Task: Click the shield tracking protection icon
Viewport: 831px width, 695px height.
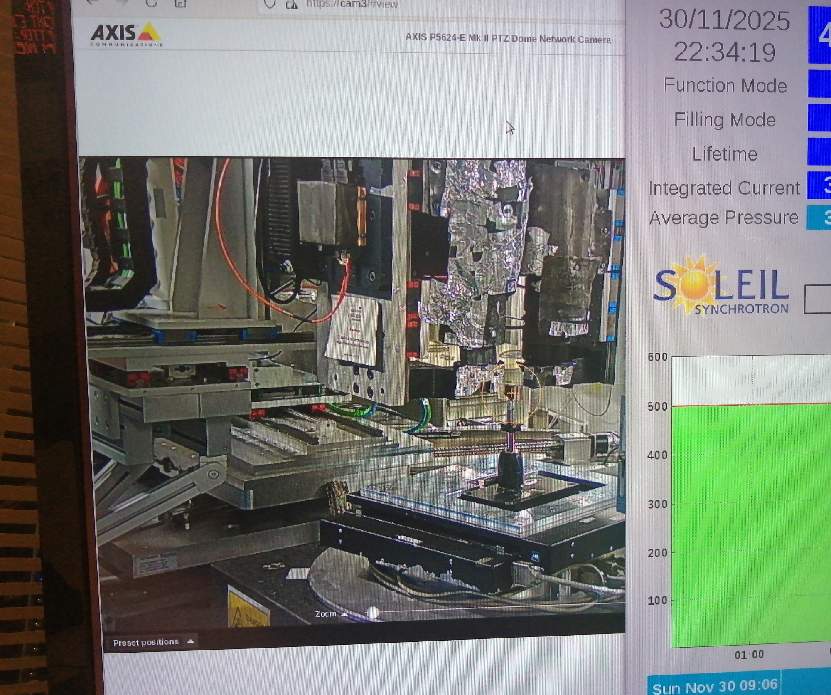Action: pos(270,4)
